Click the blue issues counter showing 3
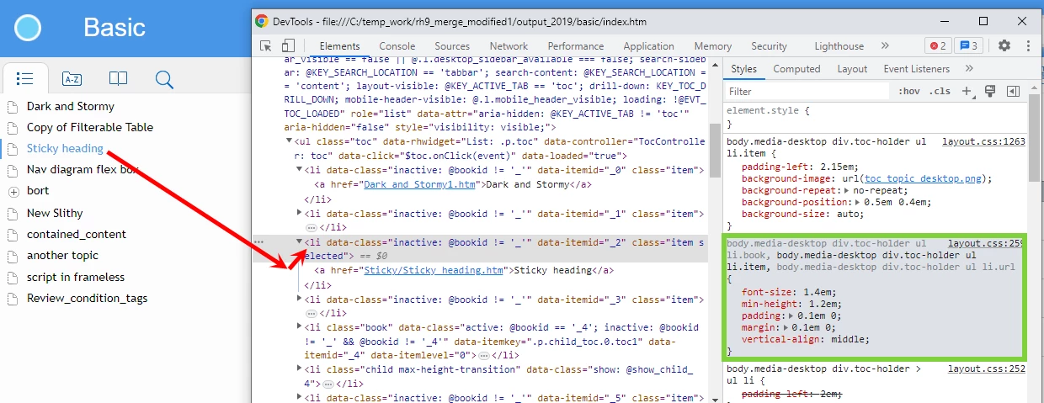Image resolution: width=1044 pixels, height=403 pixels. coord(968,46)
